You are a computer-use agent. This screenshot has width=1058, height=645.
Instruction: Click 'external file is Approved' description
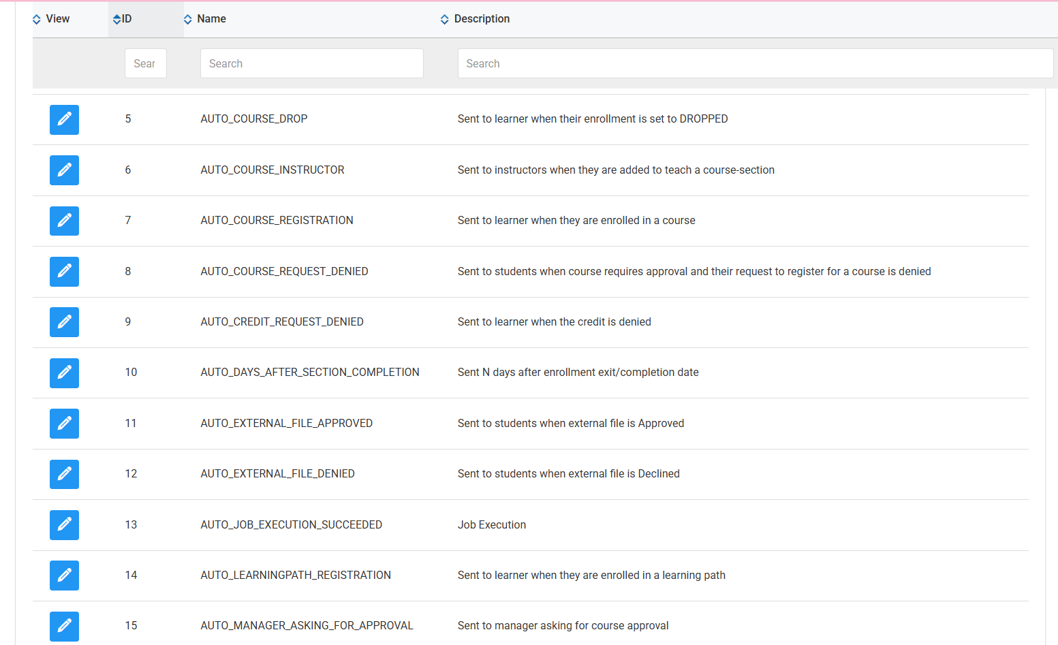571,424
